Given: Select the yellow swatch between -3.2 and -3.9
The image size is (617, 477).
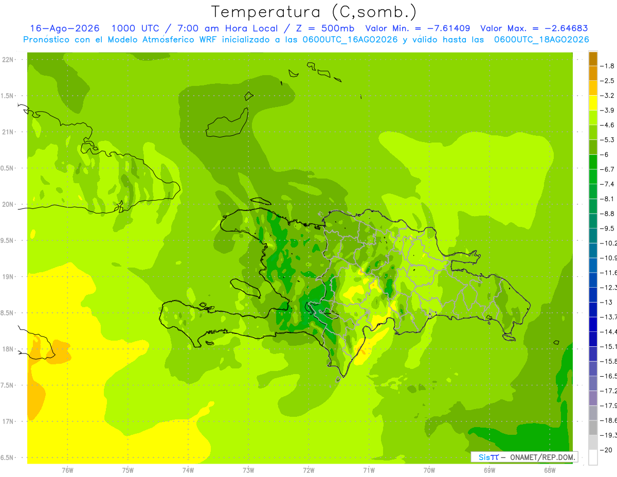Looking at the screenshot, I should tap(593, 103).
